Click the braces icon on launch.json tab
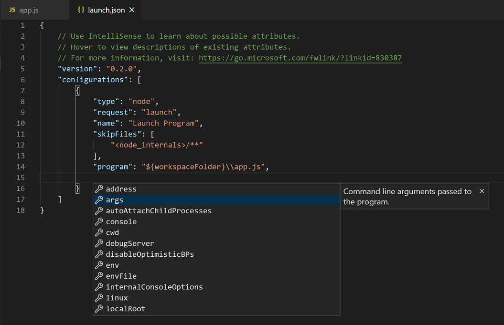The width and height of the screenshot is (504, 325). (82, 9)
